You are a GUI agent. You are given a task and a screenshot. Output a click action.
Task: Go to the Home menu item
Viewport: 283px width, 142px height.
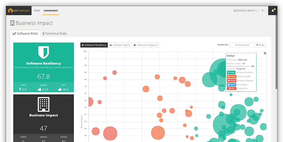tap(37, 11)
